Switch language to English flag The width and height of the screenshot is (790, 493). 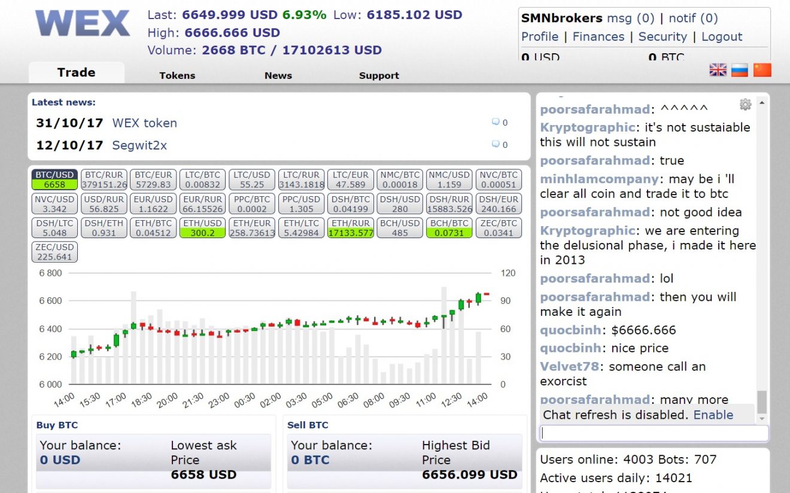tap(718, 70)
